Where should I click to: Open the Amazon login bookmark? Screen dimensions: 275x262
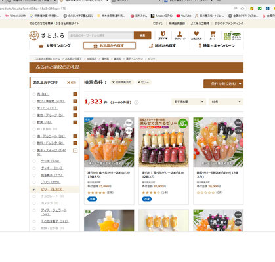(x=161, y=16)
